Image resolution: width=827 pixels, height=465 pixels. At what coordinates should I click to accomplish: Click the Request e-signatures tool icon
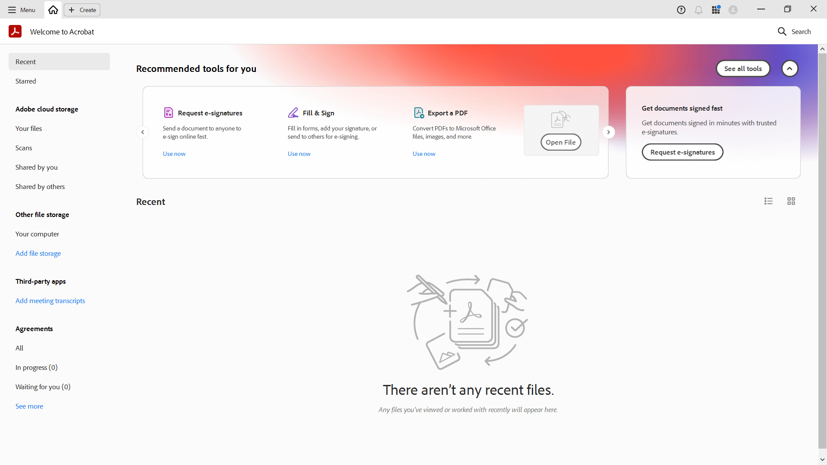(x=168, y=113)
